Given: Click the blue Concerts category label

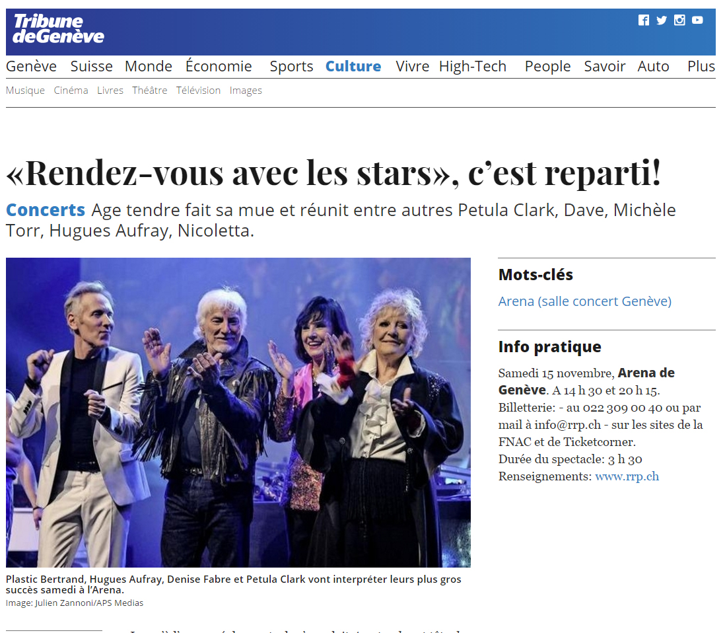Looking at the screenshot, I should (46, 210).
